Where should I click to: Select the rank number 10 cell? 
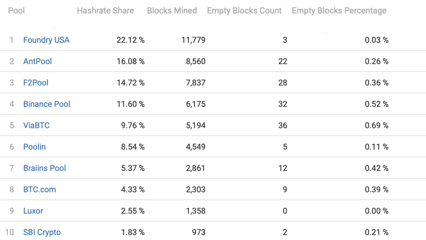pyautogui.click(x=10, y=232)
